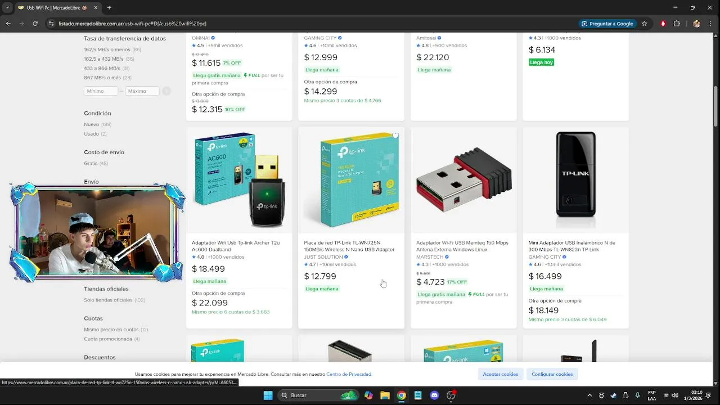Viewport: 720px width, 405px height.
Task: Open the site information icon in address bar
Action: coord(51,24)
